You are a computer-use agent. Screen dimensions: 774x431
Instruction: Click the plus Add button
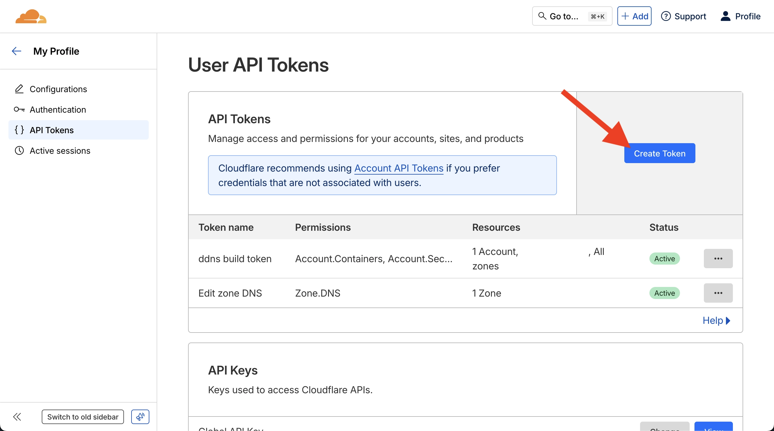click(x=634, y=16)
